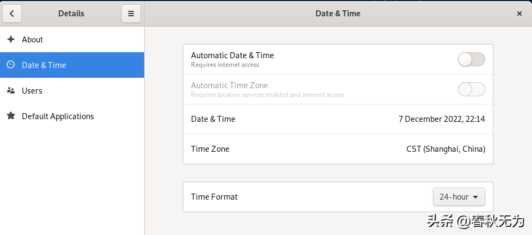Click the people icon beside Users
The width and height of the screenshot is (532, 235).
(x=10, y=90)
